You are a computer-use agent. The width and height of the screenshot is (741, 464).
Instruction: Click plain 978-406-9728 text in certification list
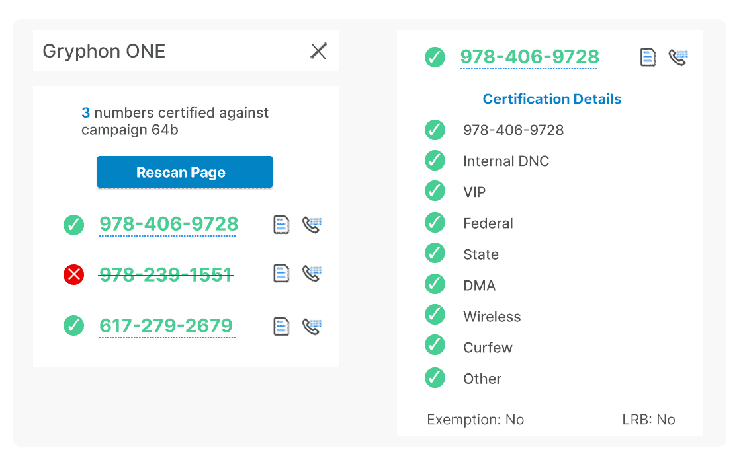(513, 130)
